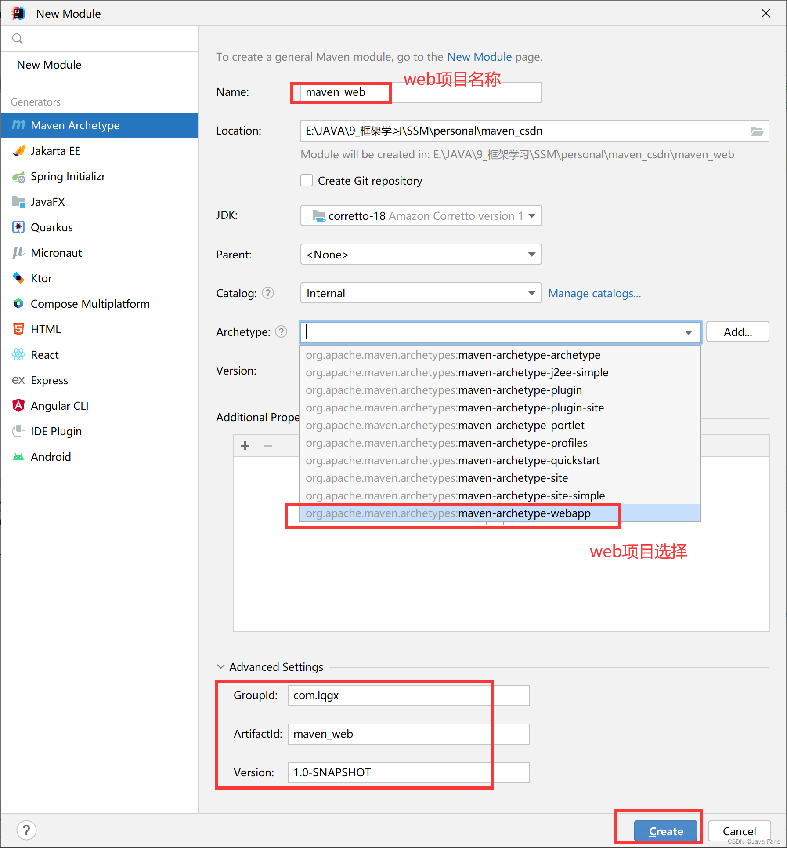Image resolution: width=787 pixels, height=848 pixels.
Task: Click into the GroupId field
Action: pyautogui.click(x=408, y=695)
